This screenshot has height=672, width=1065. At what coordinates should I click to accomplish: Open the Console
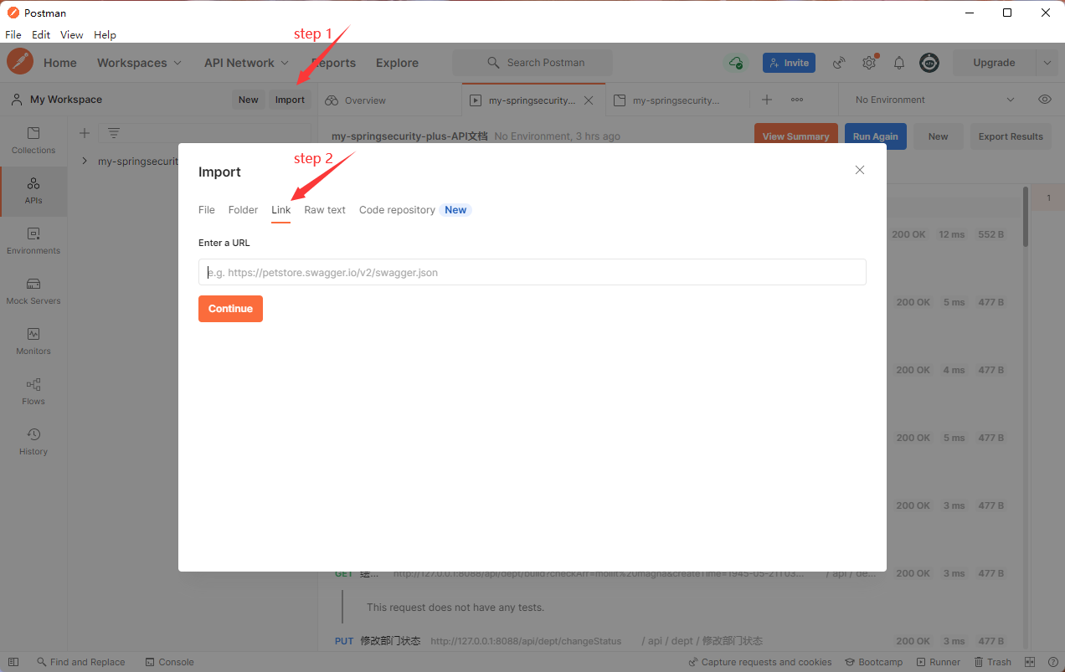(169, 662)
